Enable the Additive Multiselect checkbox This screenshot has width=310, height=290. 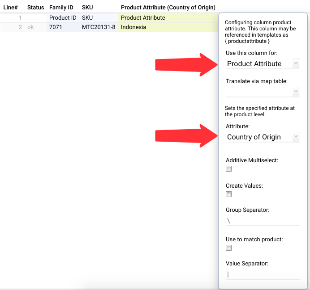tap(228, 169)
